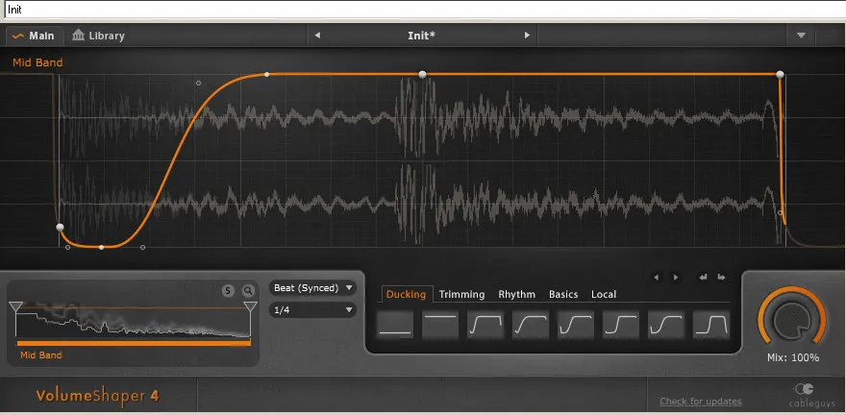Select the flat low line ducking preset
Image resolution: width=846 pixels, height=415 pixels.
pos(395,325)
